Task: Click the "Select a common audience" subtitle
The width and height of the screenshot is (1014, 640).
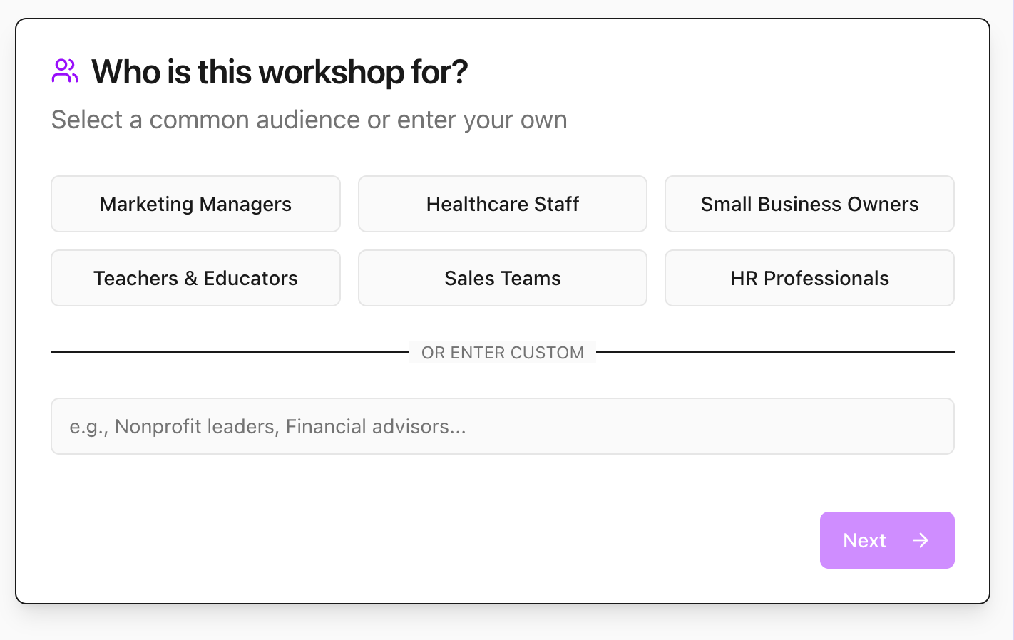Action: (309, 120)
